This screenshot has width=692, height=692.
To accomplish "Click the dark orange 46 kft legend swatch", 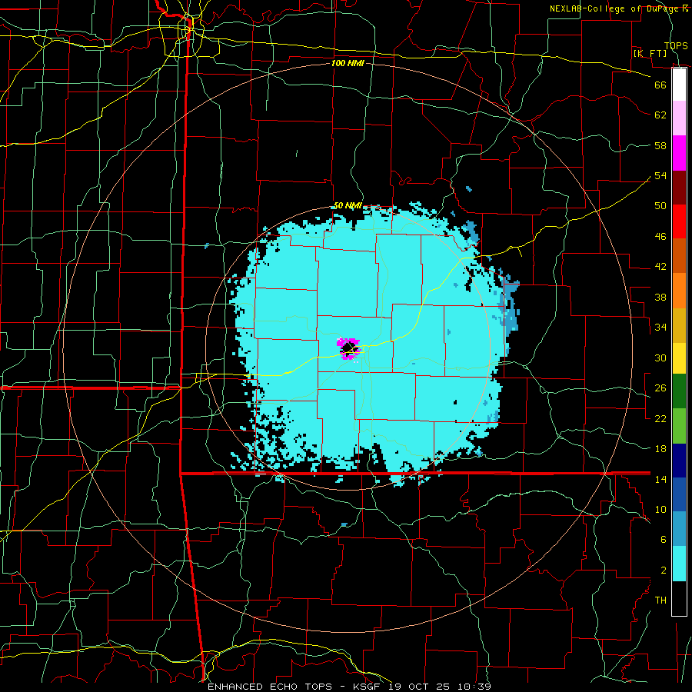I will [x=679, y=255].
